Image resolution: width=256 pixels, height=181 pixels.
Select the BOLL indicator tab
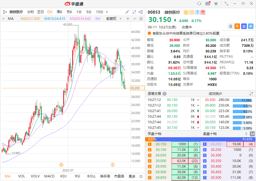(x=91, y=176)
